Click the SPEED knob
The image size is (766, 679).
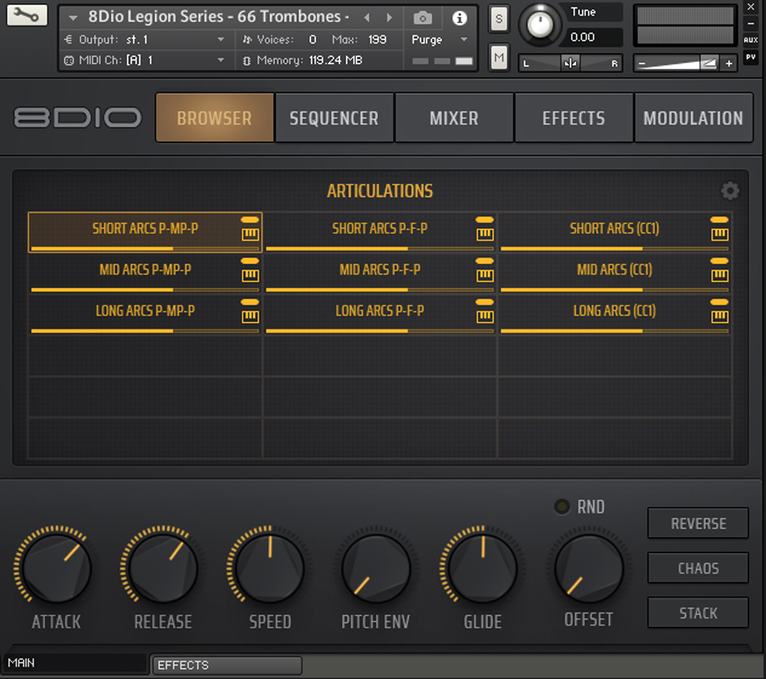(270, 568)
